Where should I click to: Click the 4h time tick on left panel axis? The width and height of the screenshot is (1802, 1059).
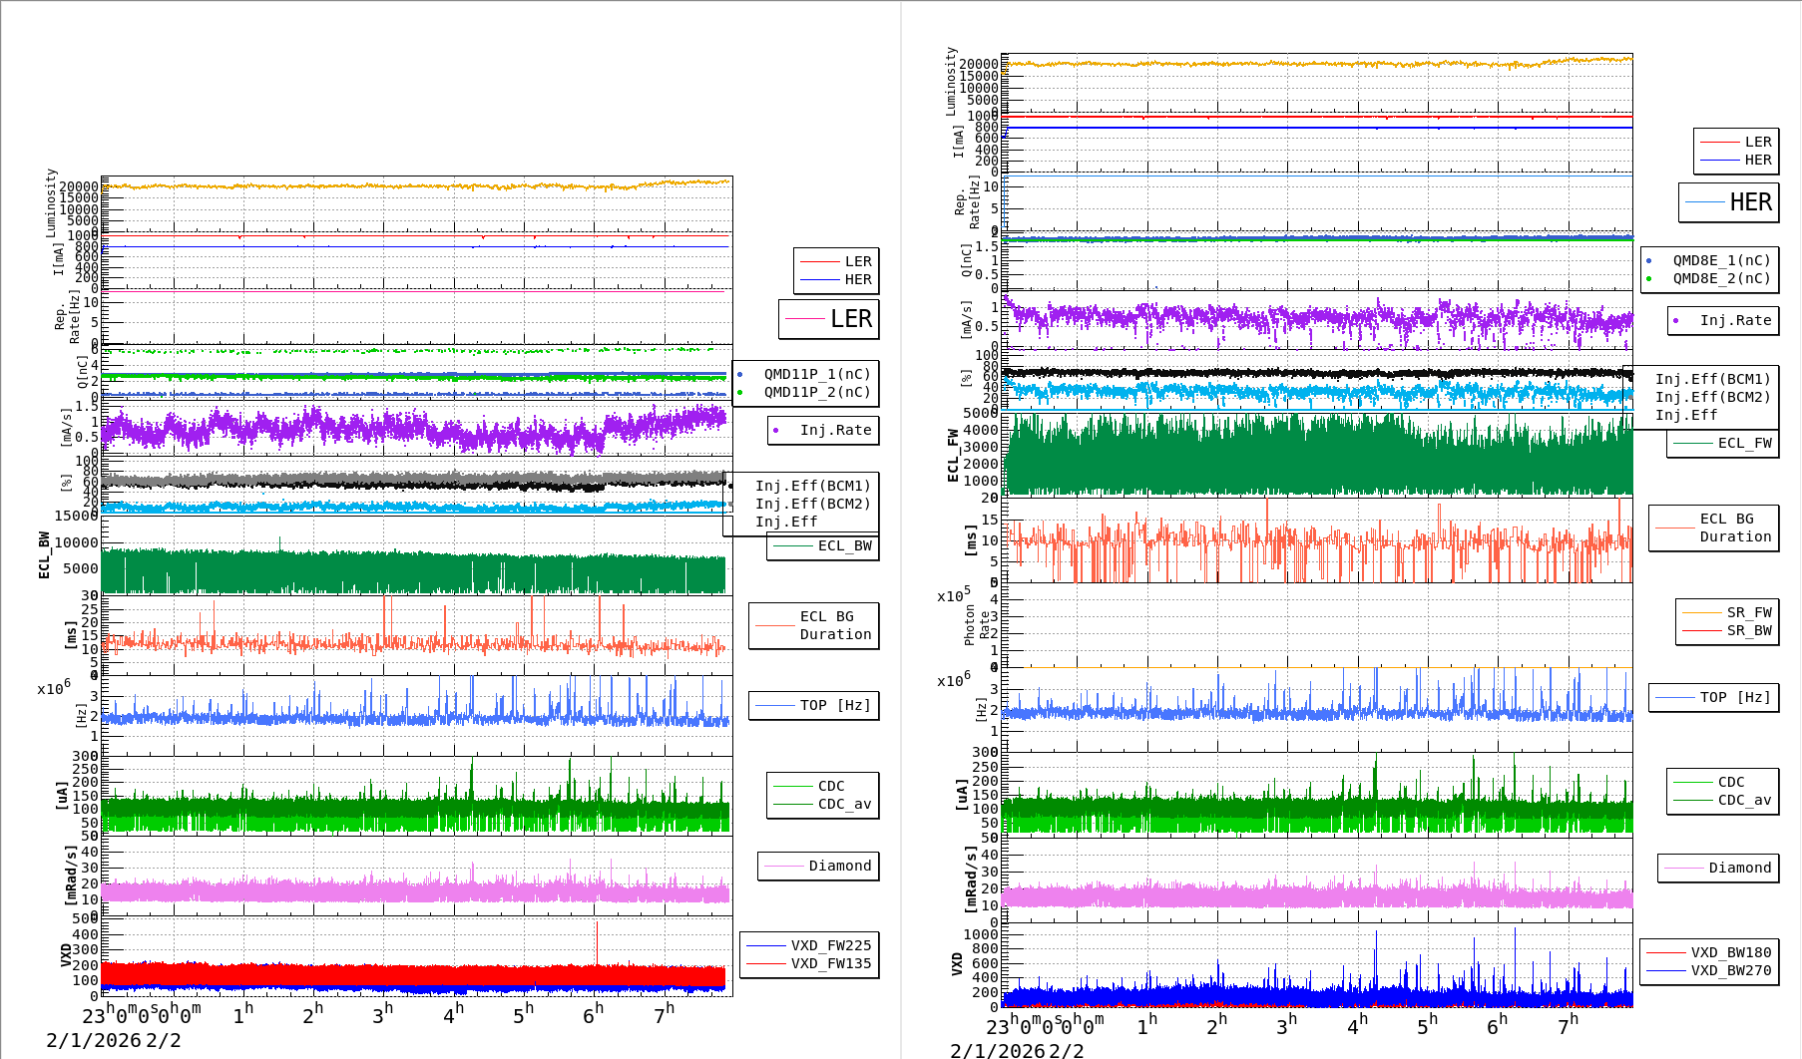coord(454,1014)
